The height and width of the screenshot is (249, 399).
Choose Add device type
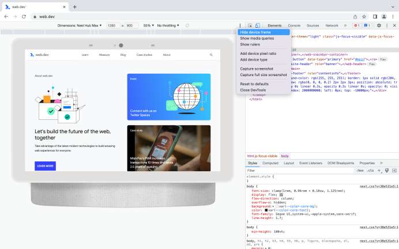tap(264, 60)
